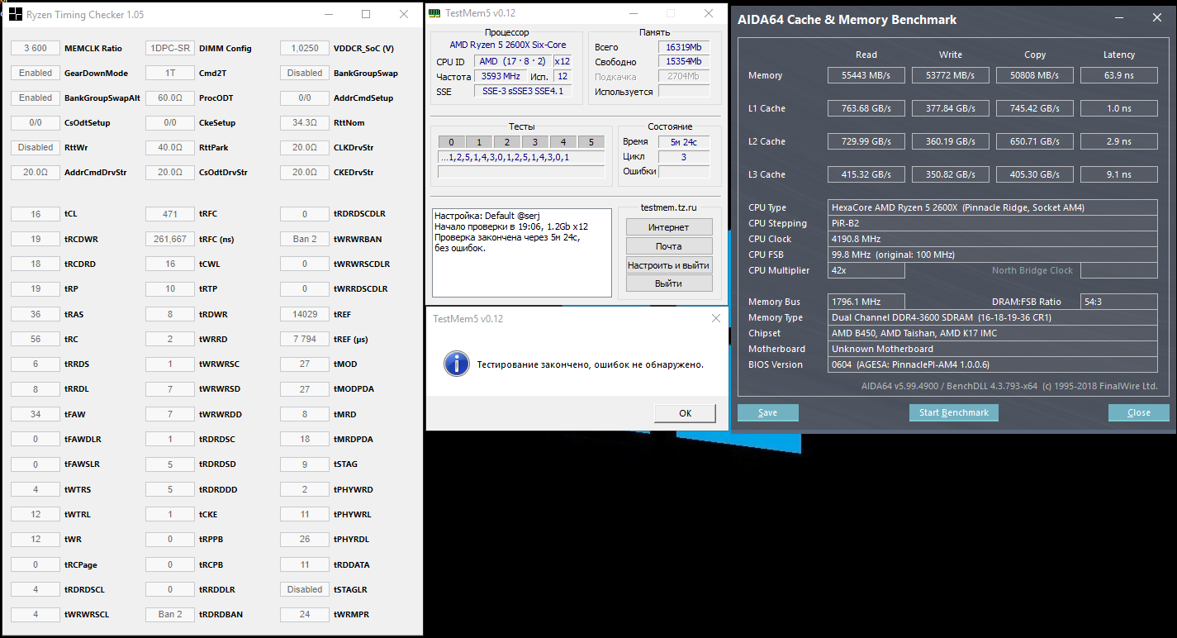Click the tSTAGLR Disabled field
Screen dimensions: 1177x638
coord(305,589)
